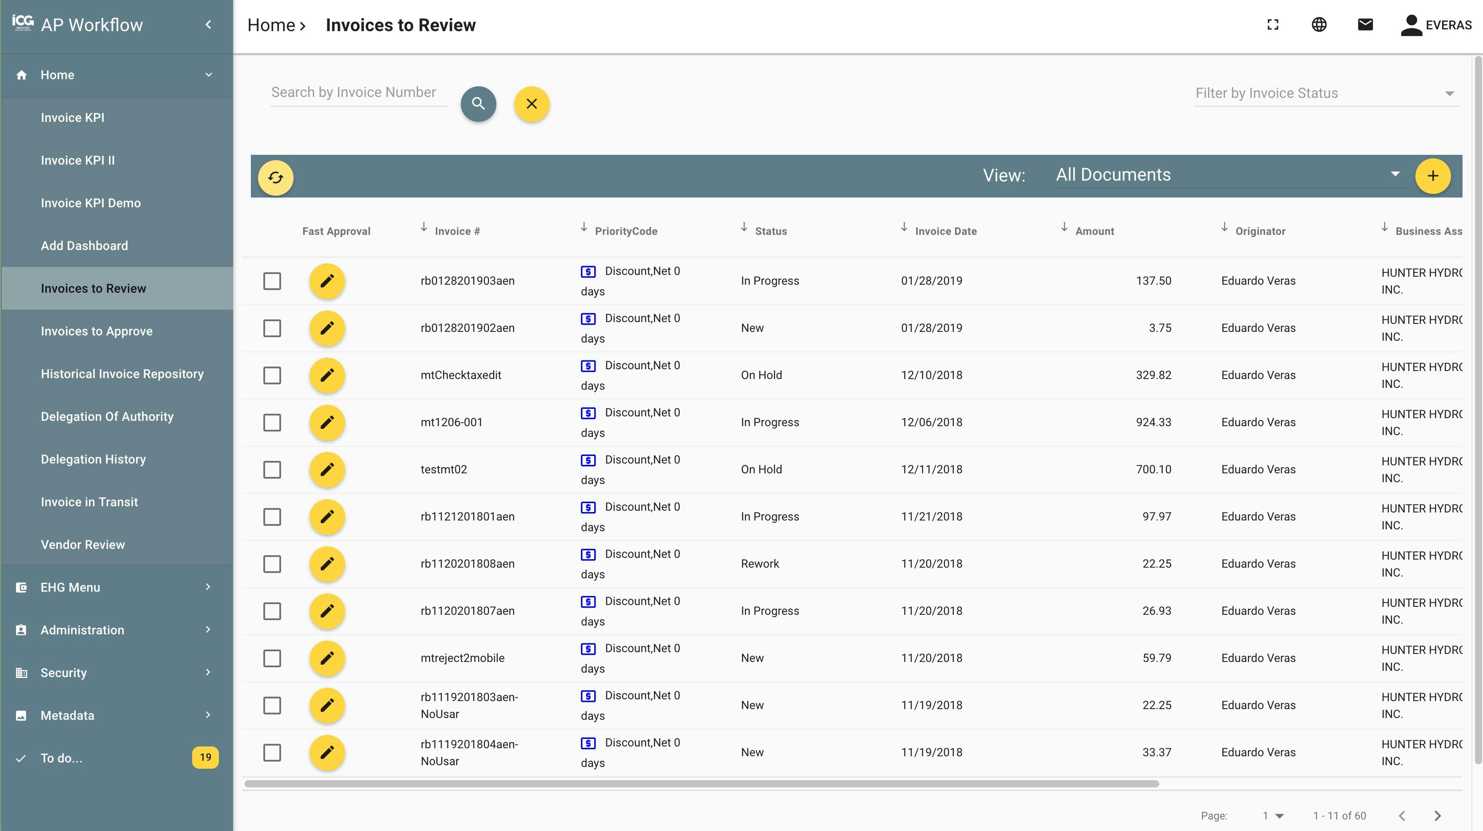Viewport: 1483px width, 831px height.
Task: Go to next page of invoices
Action: [1438, 815]
